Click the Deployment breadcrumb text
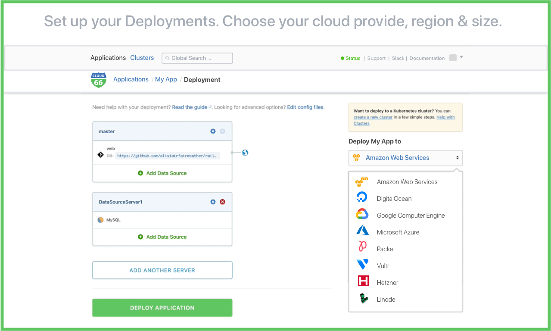The width and height of the screenshot is (551, 331). 202,80
